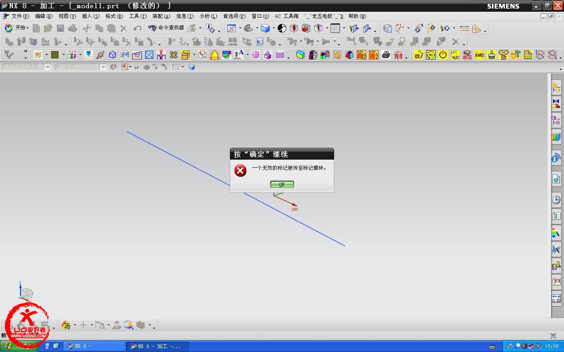564x352 pixels.
Task: Open the 插入(S) menu
Action: point(90,16)
